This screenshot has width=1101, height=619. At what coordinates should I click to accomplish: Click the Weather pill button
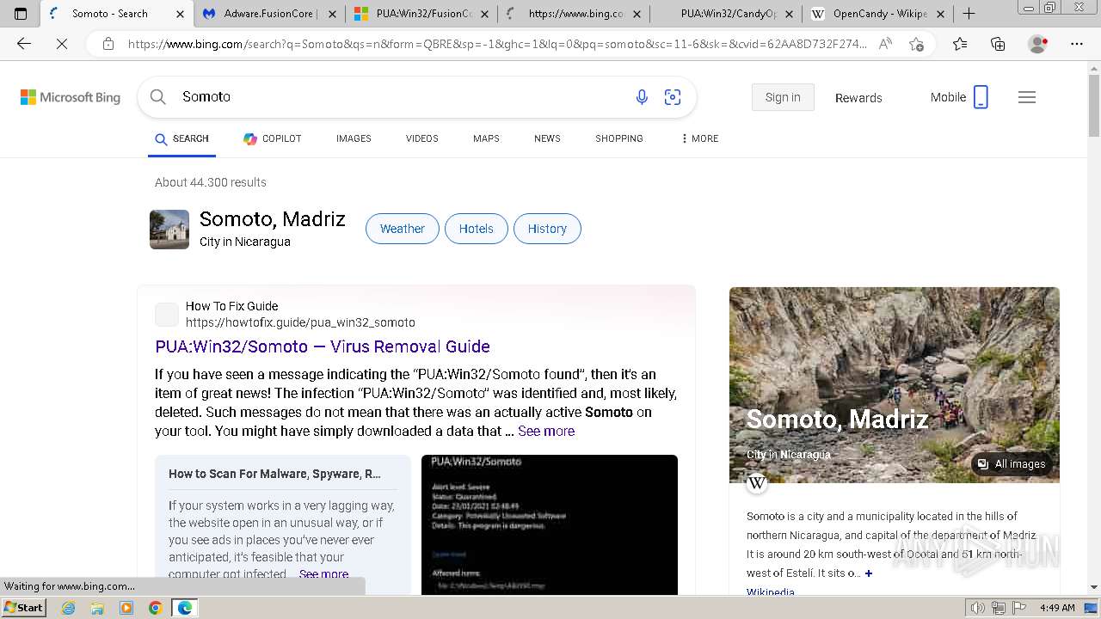coord(403,229)
